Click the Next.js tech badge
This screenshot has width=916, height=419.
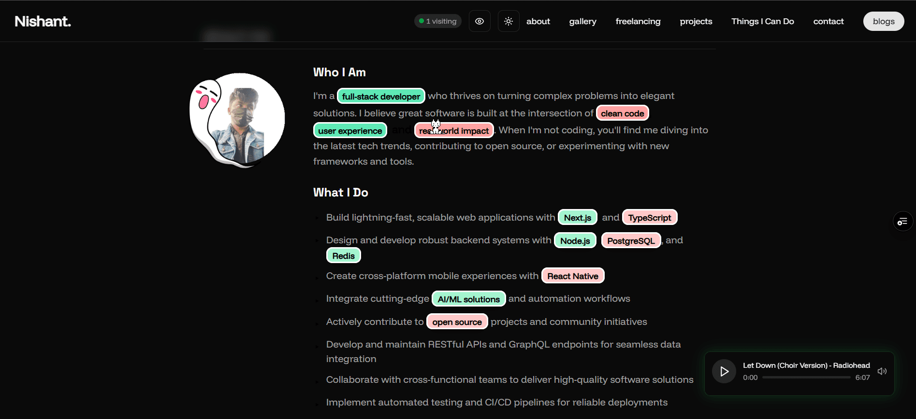(x=577, y=218)
